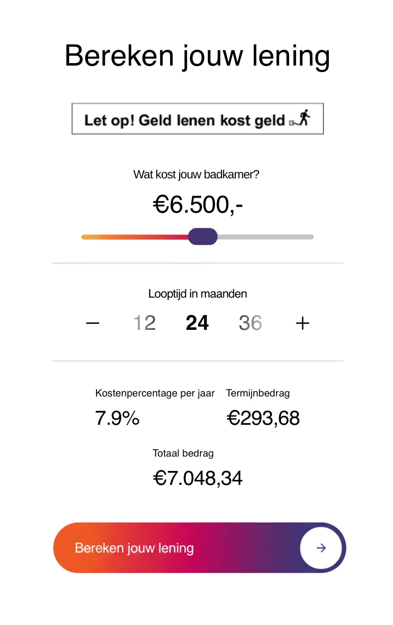This screenshot has width=393, height=625.
Task: Click the €7.048,34 total amount
Action: [x=197, y=478]
